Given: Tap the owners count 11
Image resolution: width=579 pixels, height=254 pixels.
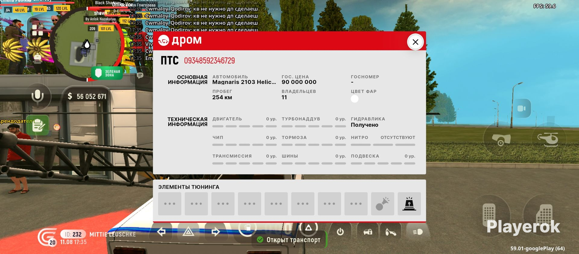Looking at the screenshot, I should click(x=284, y=97).
